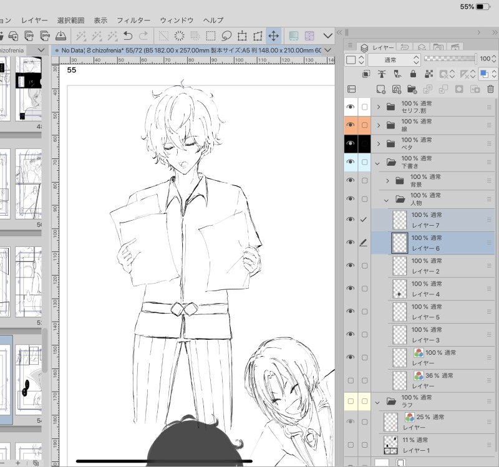The image size is (499, 467).
Task: Open the layer panel hamburger menu
Action: pos(350,45)
